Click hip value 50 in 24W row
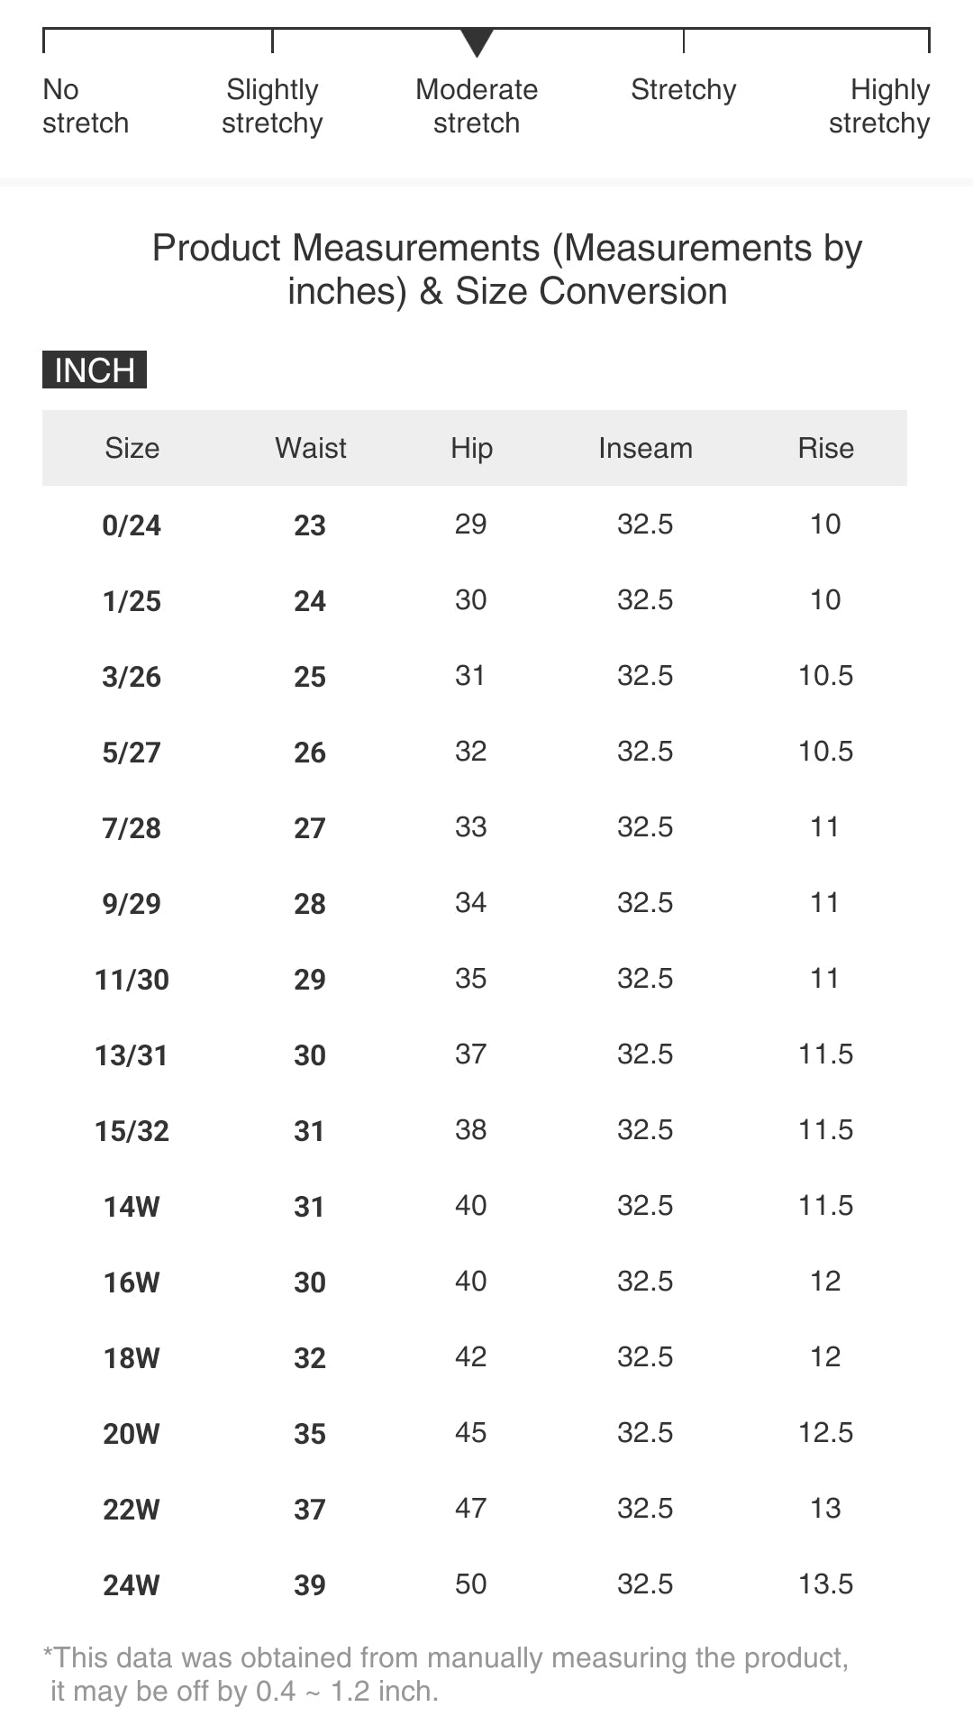973x1716 pixels. click(x=471, y=1584)
